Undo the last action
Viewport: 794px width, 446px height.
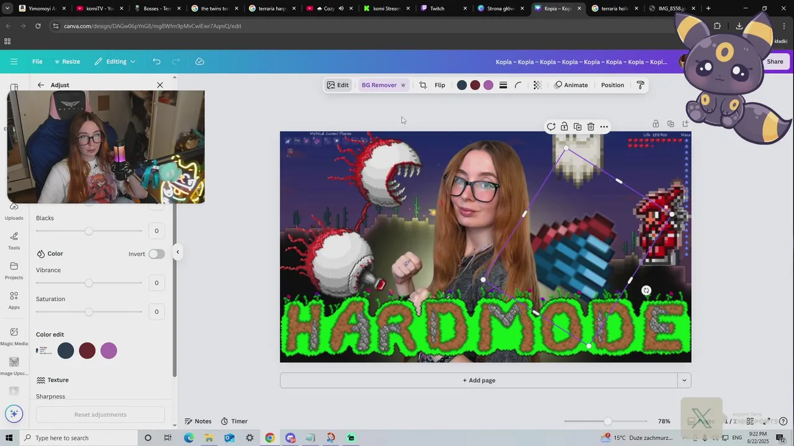(156, 61)
